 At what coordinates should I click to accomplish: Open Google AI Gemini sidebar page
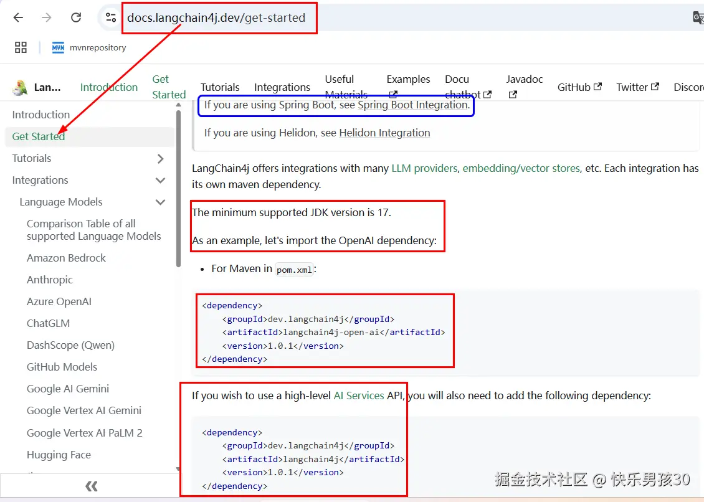[x=68, y=389]
